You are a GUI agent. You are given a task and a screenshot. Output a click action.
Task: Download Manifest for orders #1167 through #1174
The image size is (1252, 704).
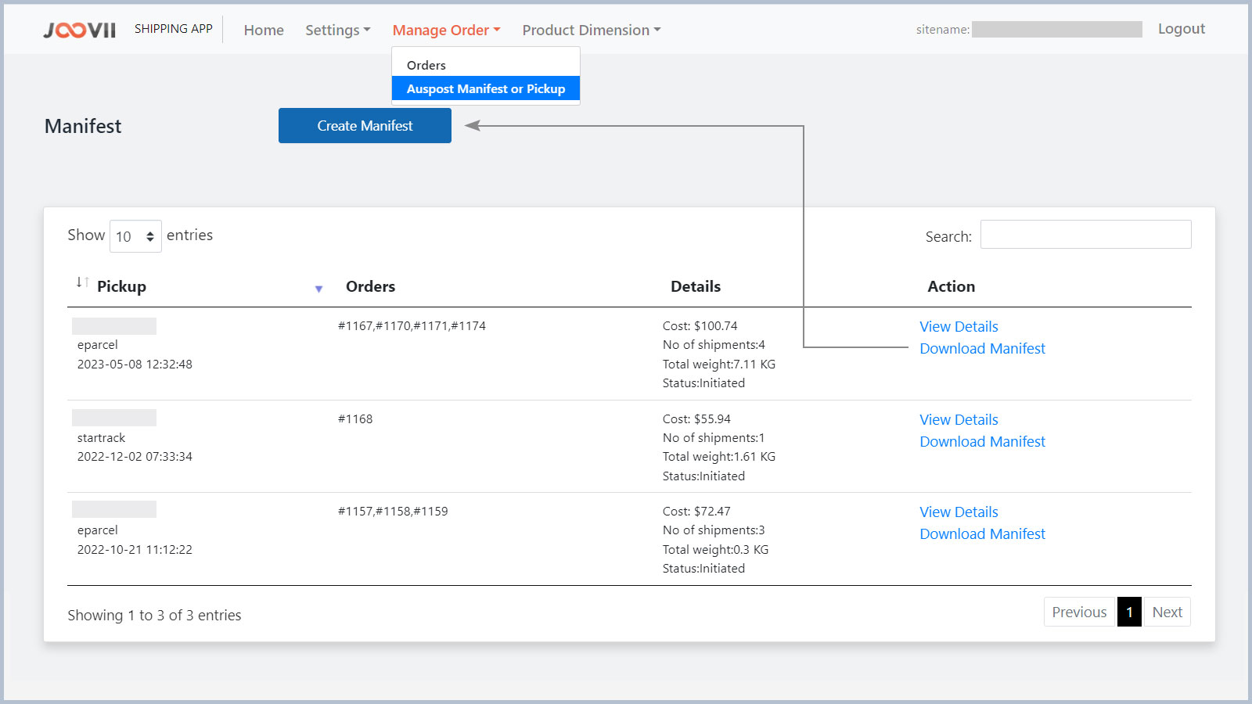(x=982, y=348)
